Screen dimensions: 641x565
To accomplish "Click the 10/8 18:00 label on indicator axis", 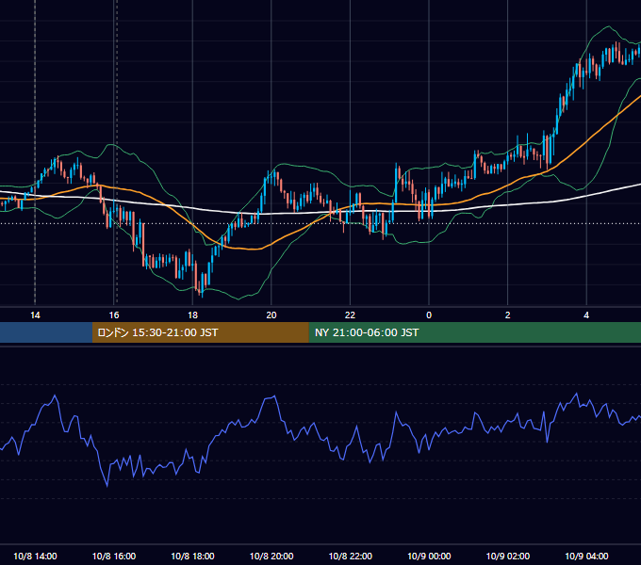I will point(192,556).
